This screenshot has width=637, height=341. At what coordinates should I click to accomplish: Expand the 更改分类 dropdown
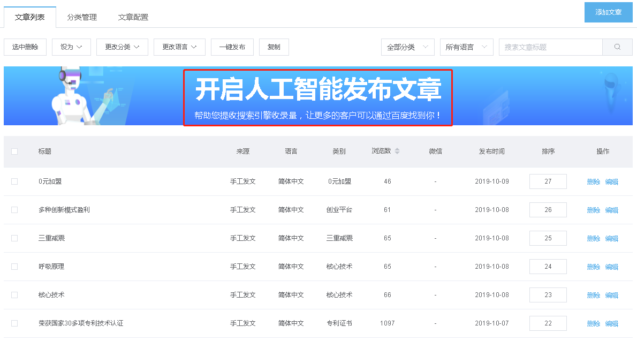pos(122,47)
